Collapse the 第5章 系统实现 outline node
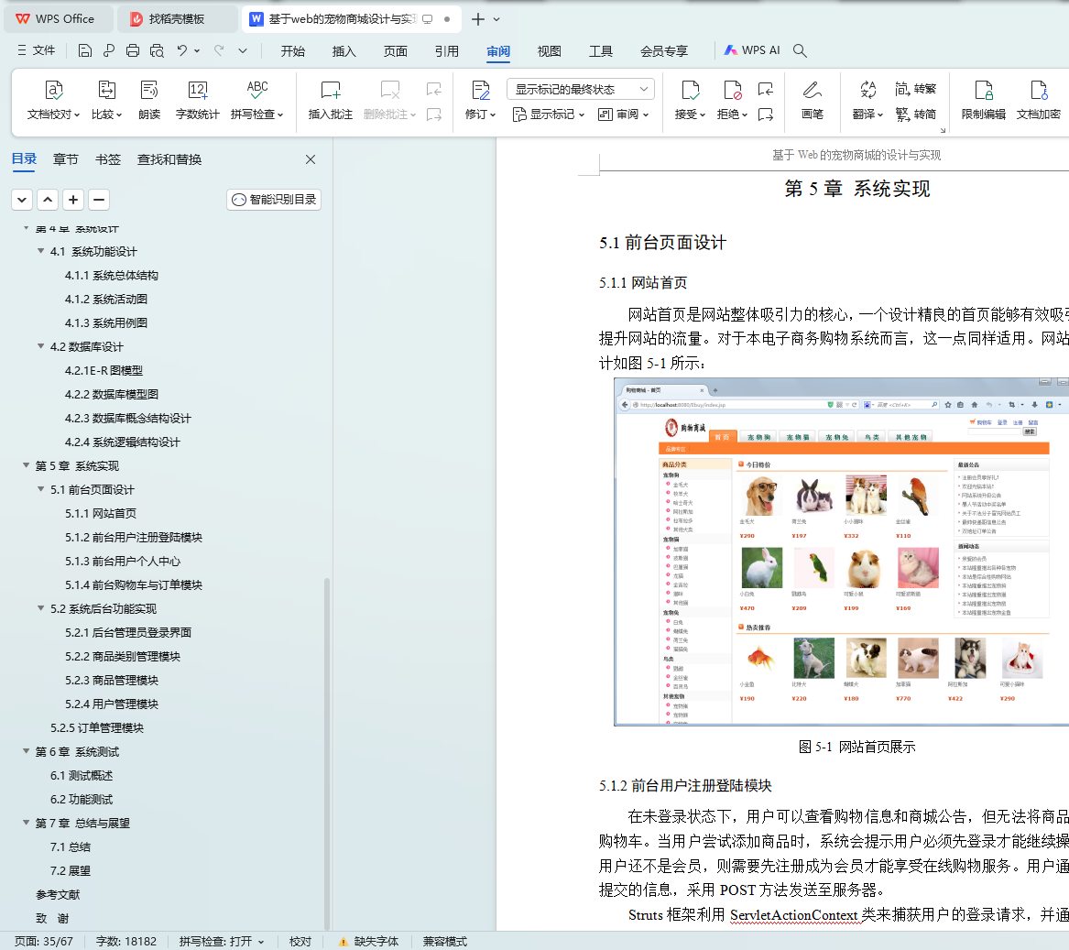Image resolution: width=1069 pixels, height=950 pixels. point(26,465)
